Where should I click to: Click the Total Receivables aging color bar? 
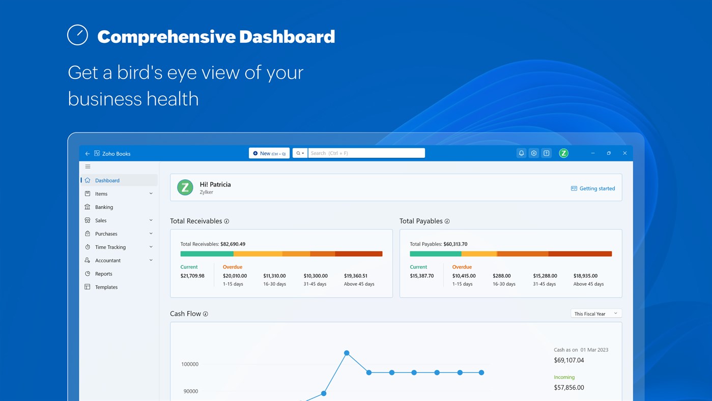click(x=281, y=253)
